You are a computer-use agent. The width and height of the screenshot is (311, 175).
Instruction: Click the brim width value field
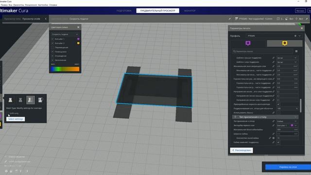287,134
